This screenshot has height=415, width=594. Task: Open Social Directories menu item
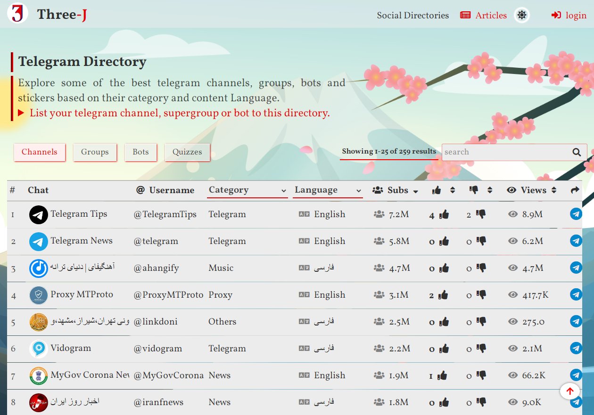[x=413, y=16]
